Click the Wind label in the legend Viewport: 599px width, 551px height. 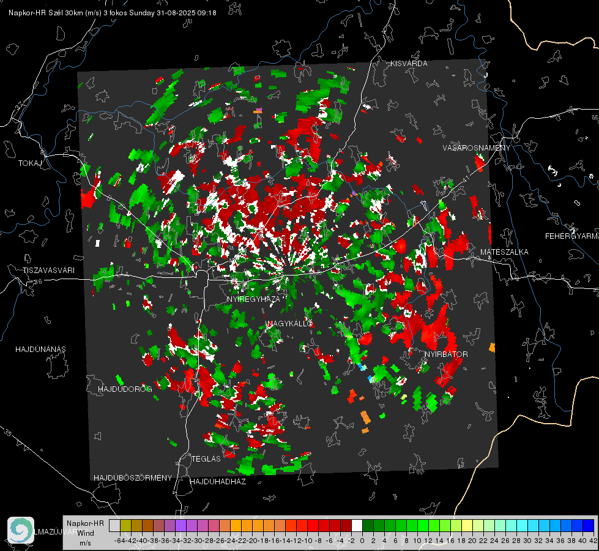tap(86, 533)
